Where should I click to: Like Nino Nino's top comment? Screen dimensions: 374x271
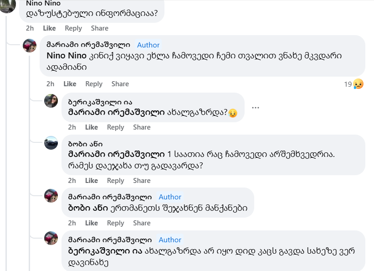pos(49,28)
